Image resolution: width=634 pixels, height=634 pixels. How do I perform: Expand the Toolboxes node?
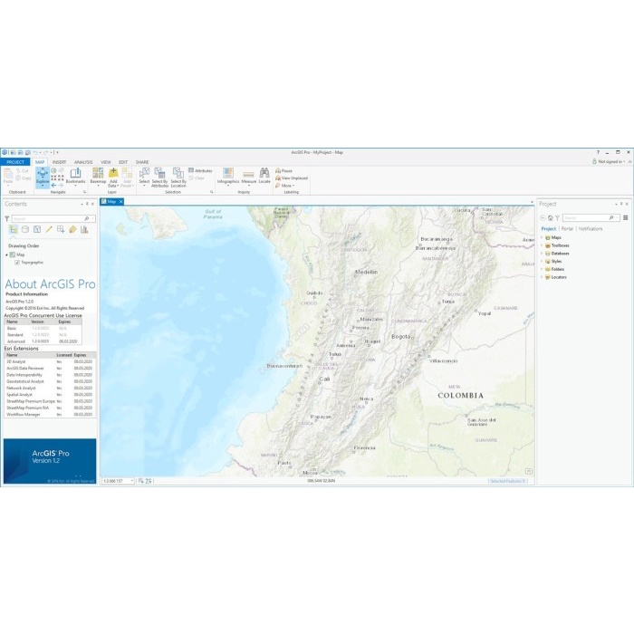click(x=542, y=245)
